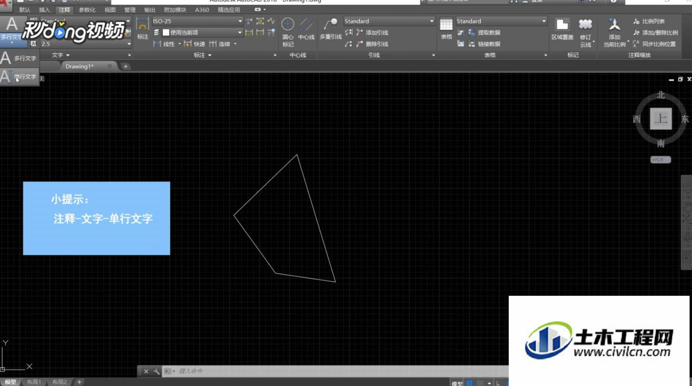Close the command line window

tap(146, 372)
